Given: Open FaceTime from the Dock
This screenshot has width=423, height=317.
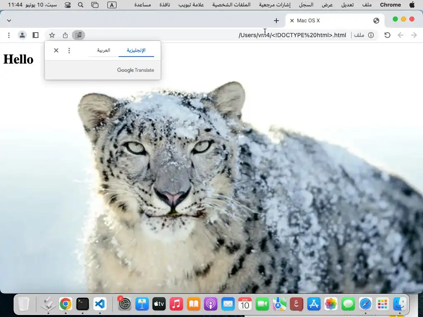Looking at the screenshot, I should [262, 304].
